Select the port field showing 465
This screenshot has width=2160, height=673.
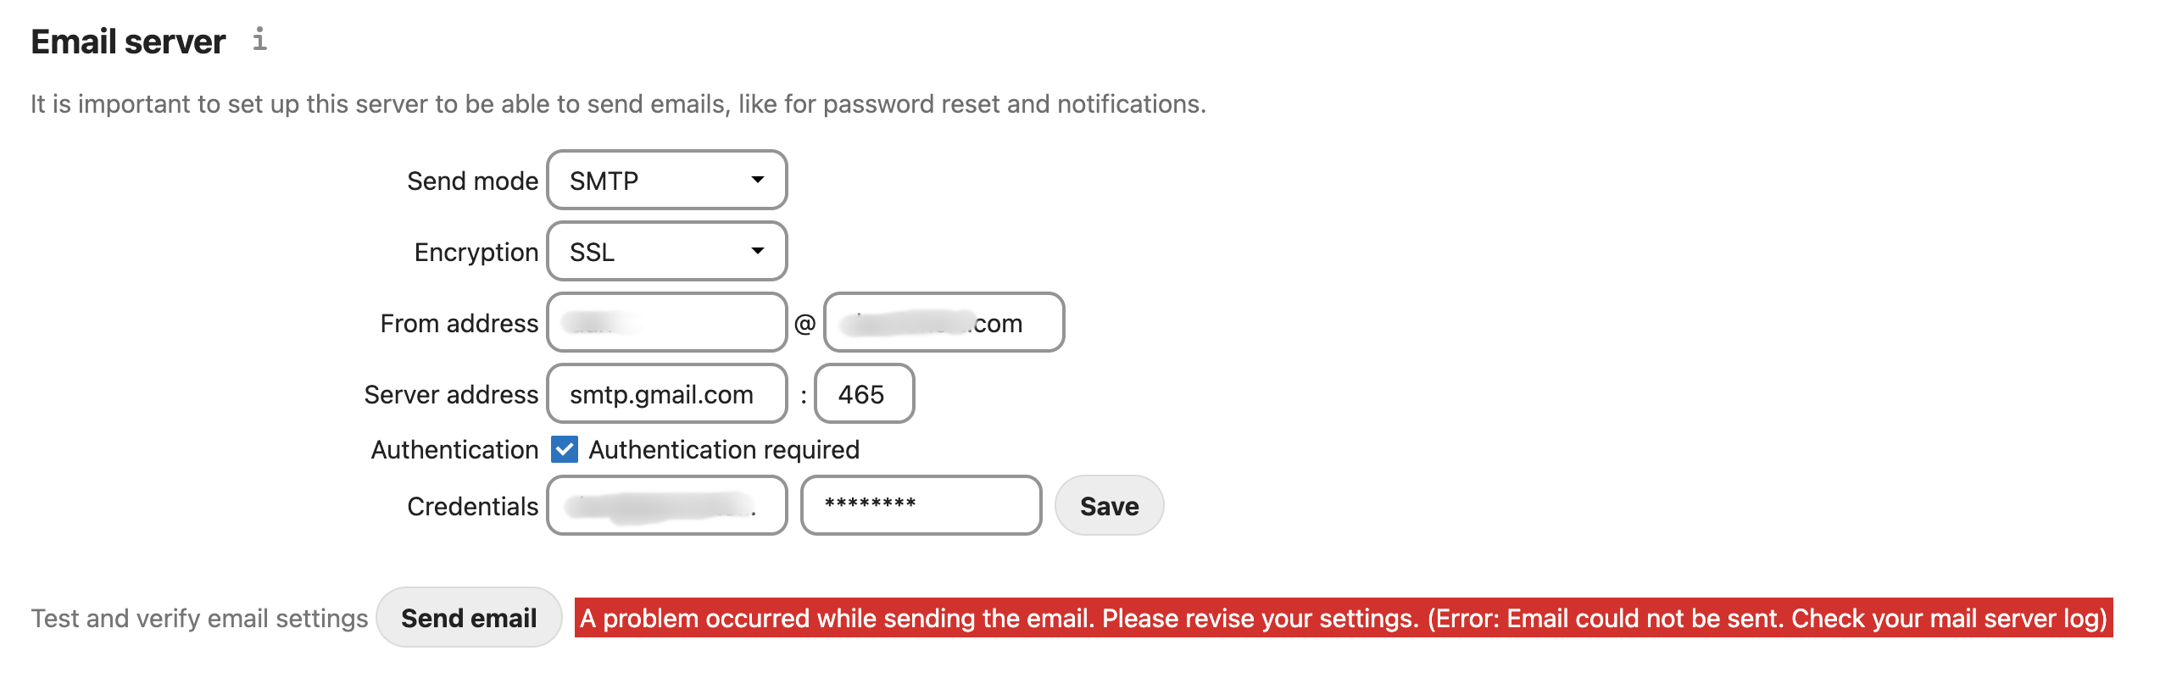[863, 393]
